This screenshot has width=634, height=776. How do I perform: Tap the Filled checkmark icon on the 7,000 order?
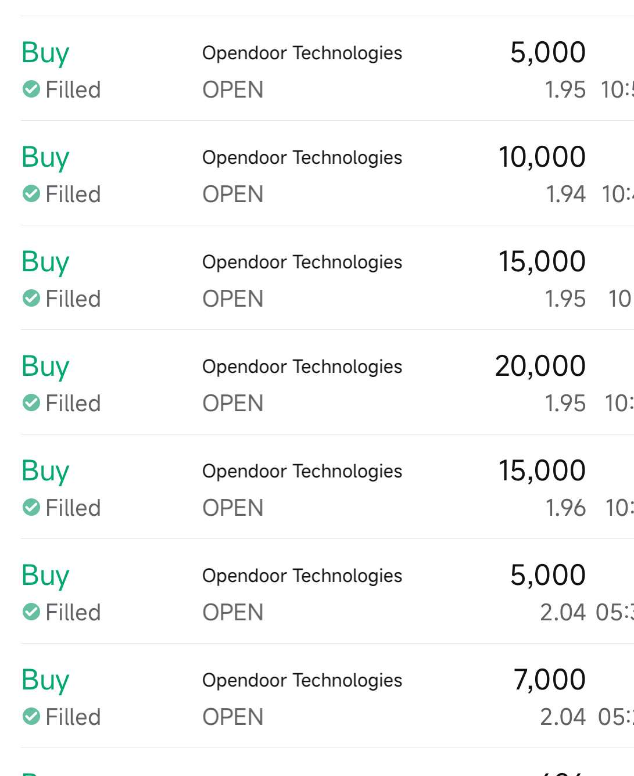click(x=31, y=717)
